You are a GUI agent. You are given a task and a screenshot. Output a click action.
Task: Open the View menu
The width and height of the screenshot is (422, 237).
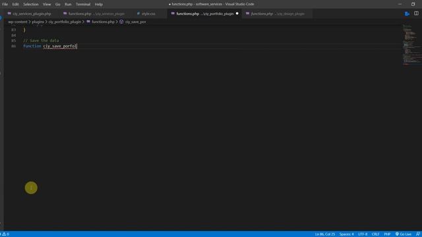point(47,5)
